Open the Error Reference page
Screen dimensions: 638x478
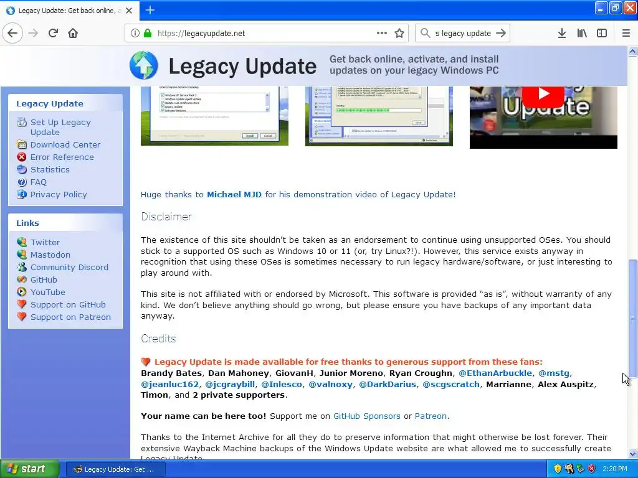pos(62,157)
